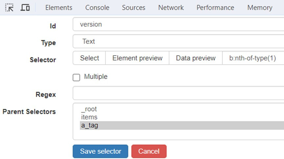Click the b:nth-of-type(1) selector field
This screenshot has height=159, width=284.
[x=253, y=58]
